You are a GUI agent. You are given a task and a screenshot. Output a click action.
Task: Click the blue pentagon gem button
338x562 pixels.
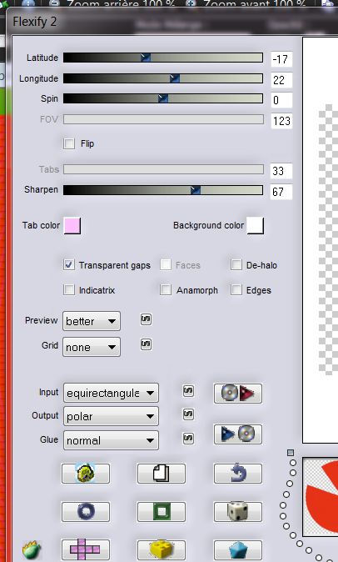point(238,549)
